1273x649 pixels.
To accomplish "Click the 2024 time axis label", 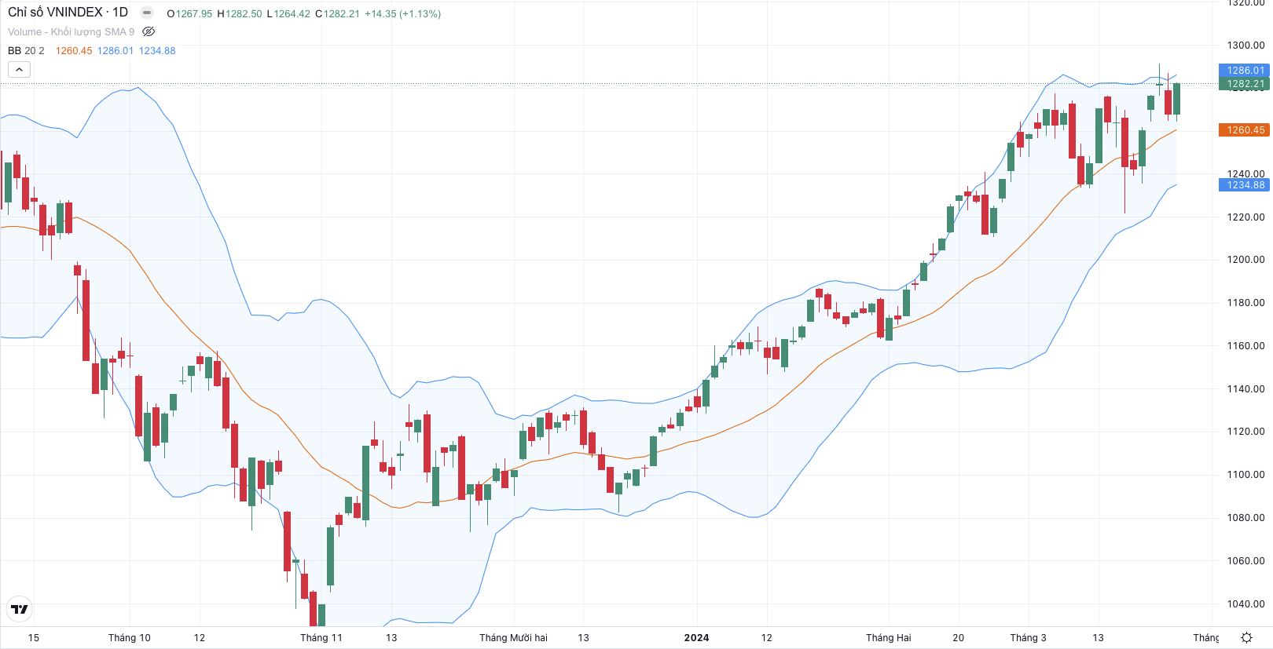I will pyautogui.click(x=696, y=638).
